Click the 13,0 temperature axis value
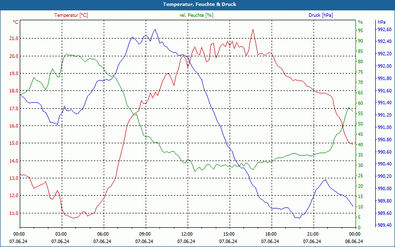The width and height of the screenshot is (395, 247). [14, 178]
